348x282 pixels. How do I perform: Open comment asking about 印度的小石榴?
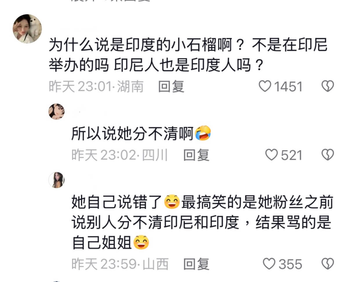(188, 56)
